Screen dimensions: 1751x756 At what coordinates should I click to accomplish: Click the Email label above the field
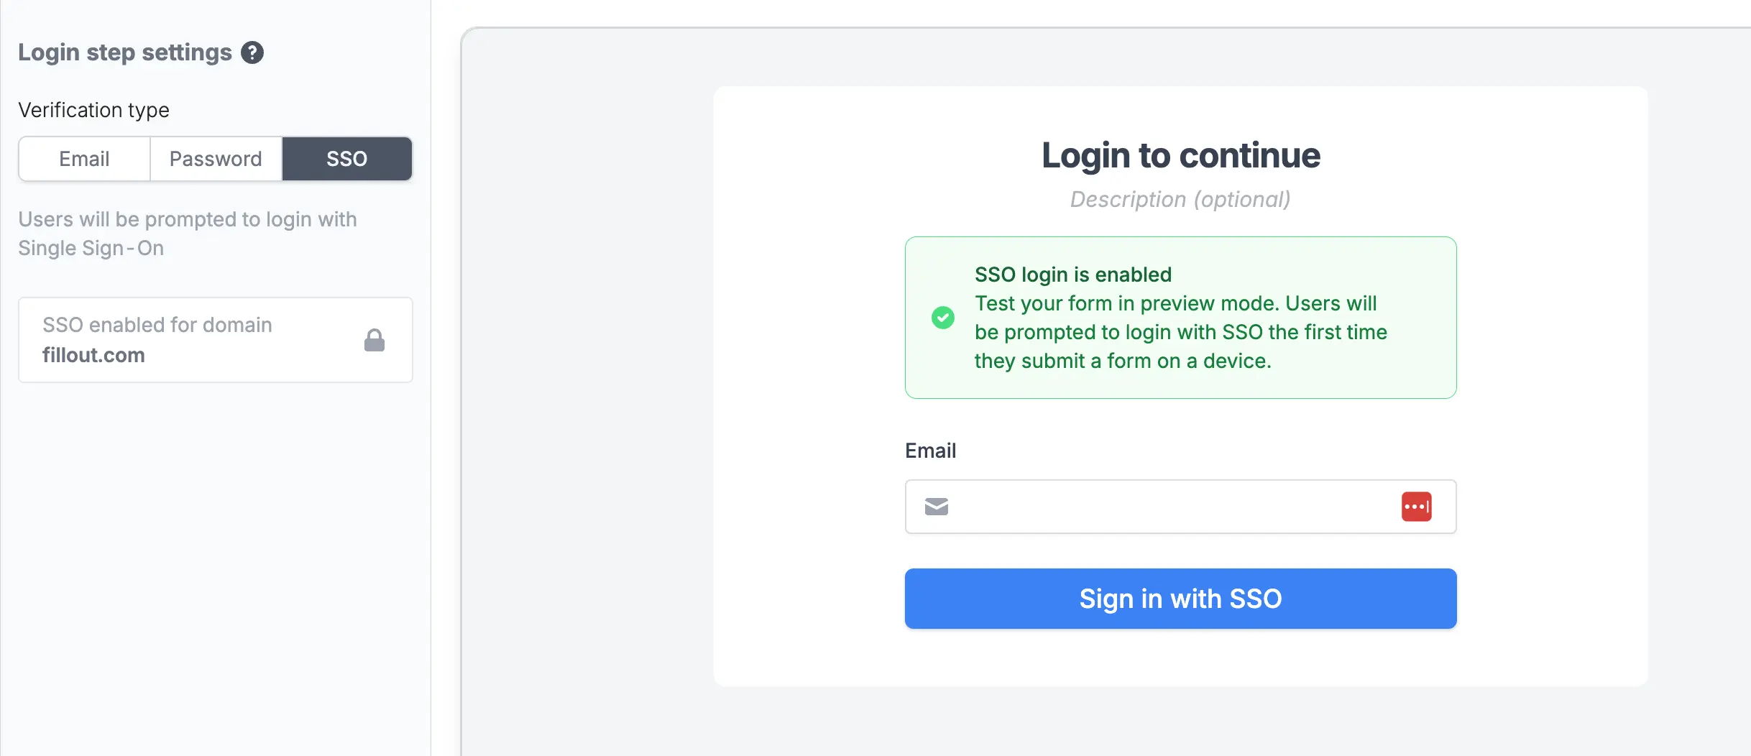click(931, 451)
